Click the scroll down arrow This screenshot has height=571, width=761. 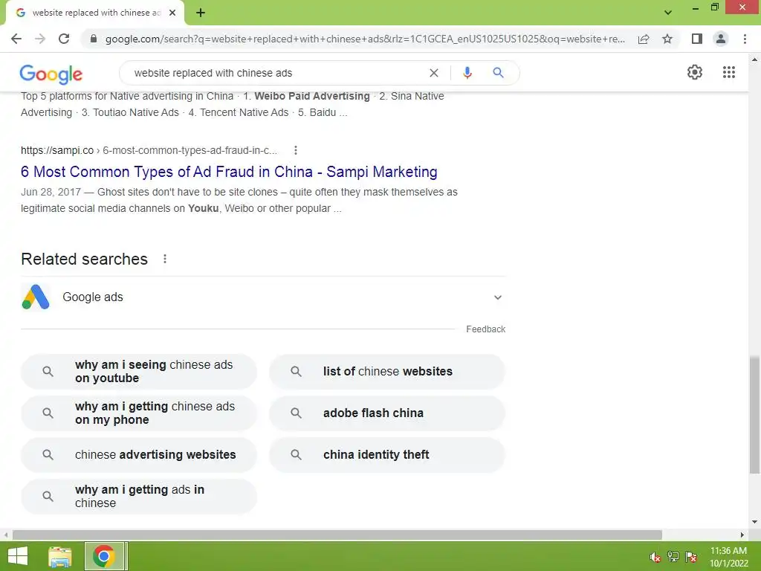pos(754,523)
